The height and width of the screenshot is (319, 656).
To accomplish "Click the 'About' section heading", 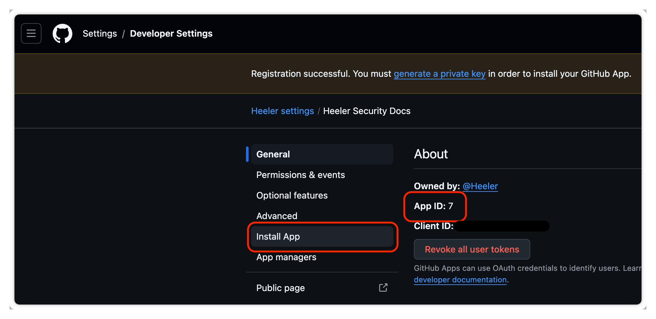I will pos(431,154).
